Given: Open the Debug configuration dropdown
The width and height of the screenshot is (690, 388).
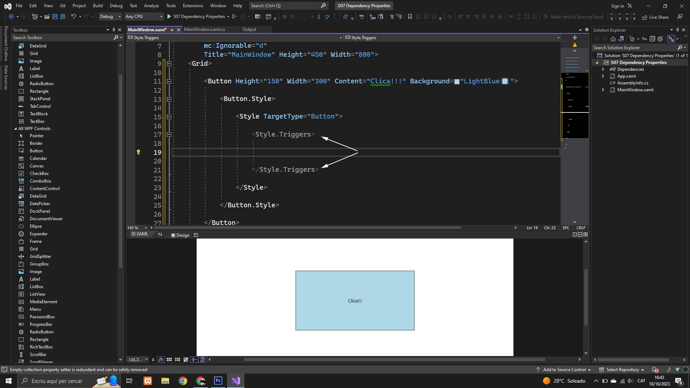Looking at the screenshot, I should click(110, 17).
